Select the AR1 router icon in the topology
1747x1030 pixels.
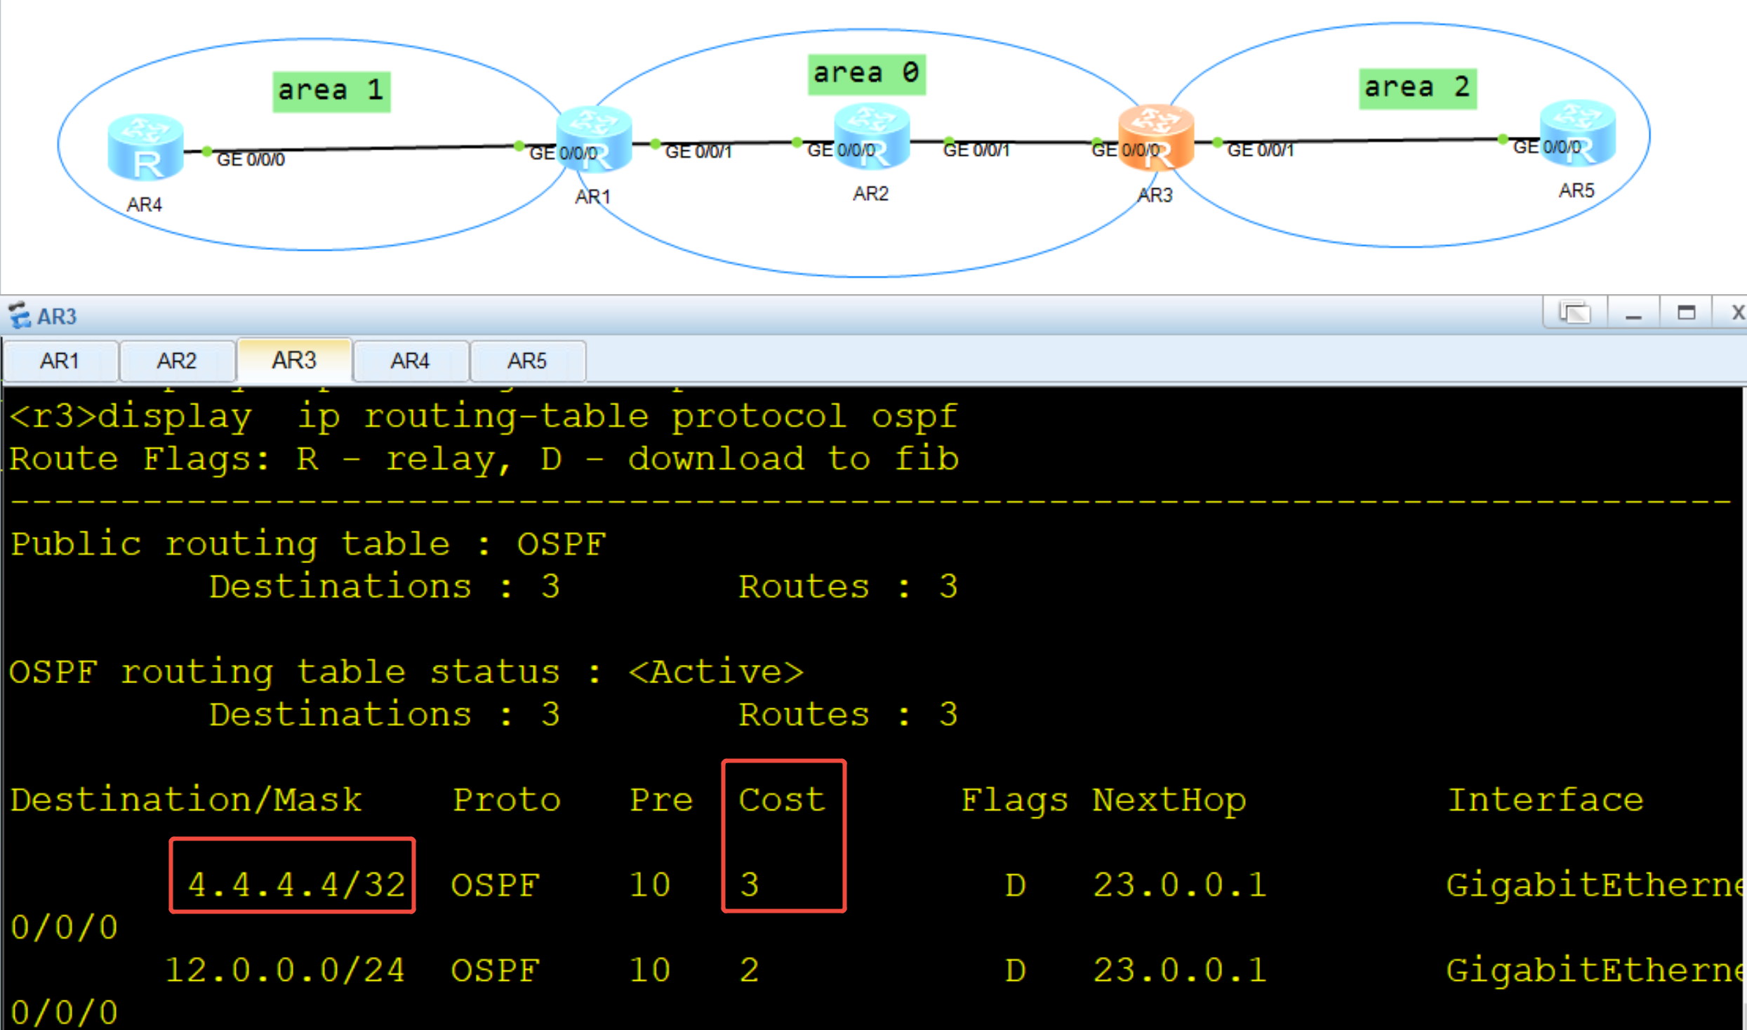[x=593, y=140]
